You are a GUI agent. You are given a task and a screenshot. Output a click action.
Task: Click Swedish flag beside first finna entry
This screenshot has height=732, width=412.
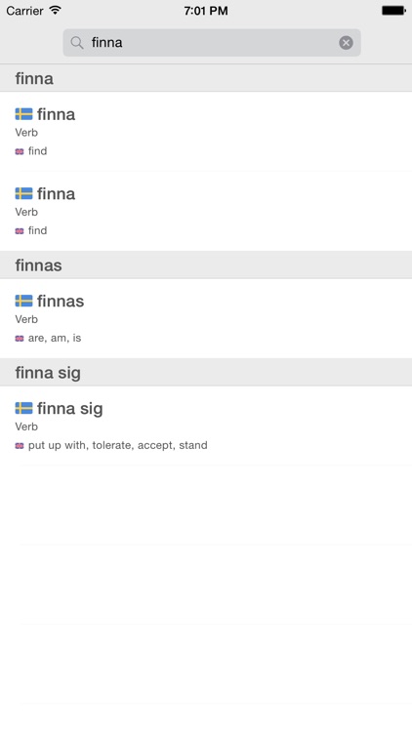click(23, 114)
